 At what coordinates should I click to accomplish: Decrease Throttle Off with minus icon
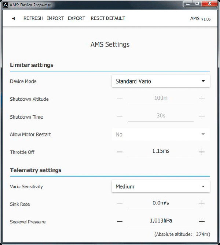[x=120, y=152]
